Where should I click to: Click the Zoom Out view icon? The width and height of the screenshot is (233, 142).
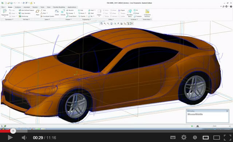108,24
